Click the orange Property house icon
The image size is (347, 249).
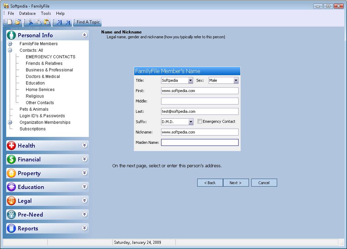tap(11, 173)
